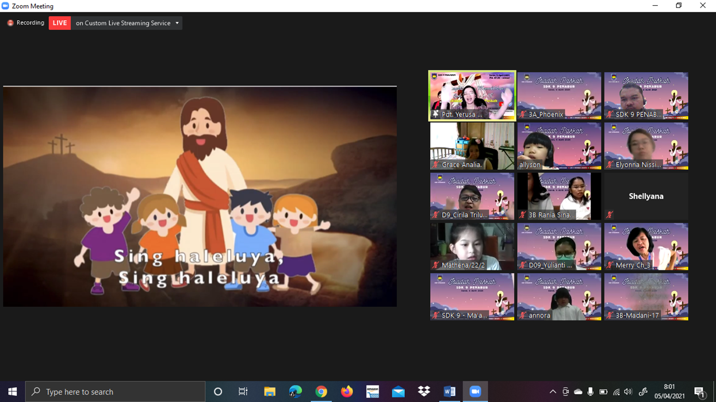Click muted mic icon on 3B-Madani-17 tile
The image size is (716, 402).
click(x=610, y=315)
